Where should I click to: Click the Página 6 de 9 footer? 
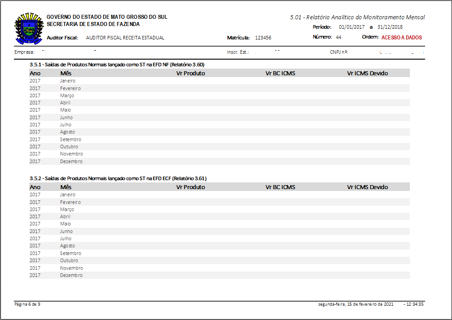(x=28, y=304)
